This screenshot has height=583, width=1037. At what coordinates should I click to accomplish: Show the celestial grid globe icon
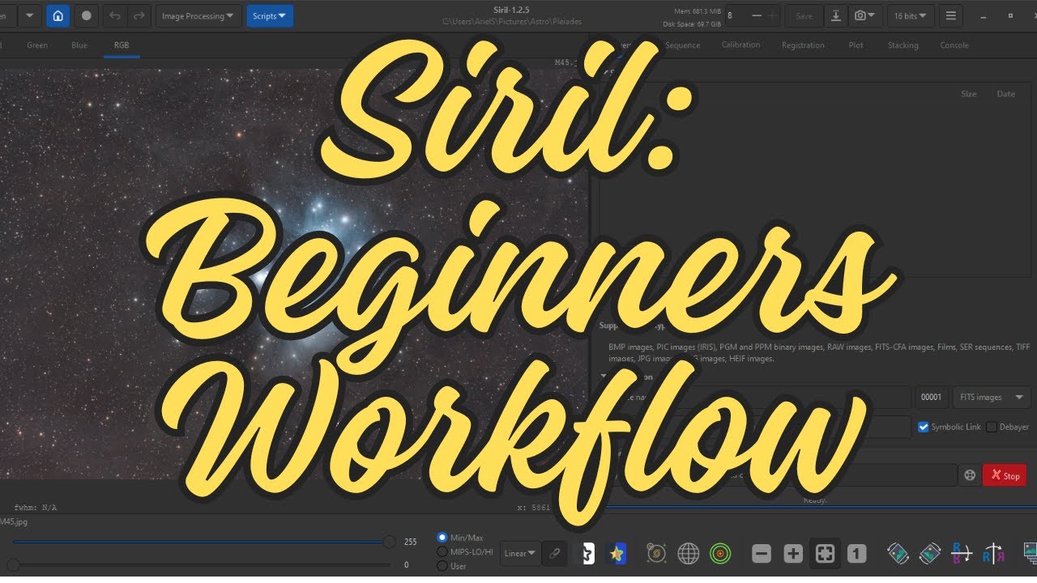coord(689,554)
